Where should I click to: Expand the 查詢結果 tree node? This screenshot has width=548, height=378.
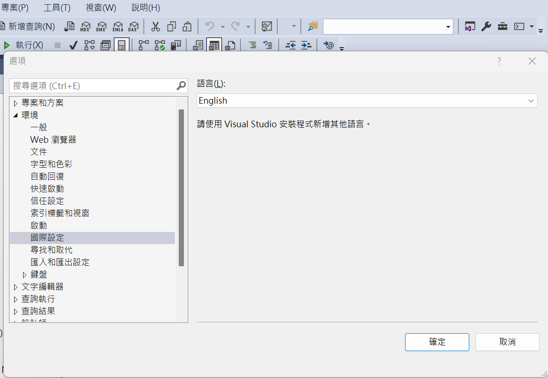coord(16,312)
